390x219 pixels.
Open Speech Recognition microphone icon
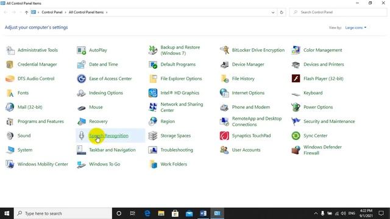81,136
